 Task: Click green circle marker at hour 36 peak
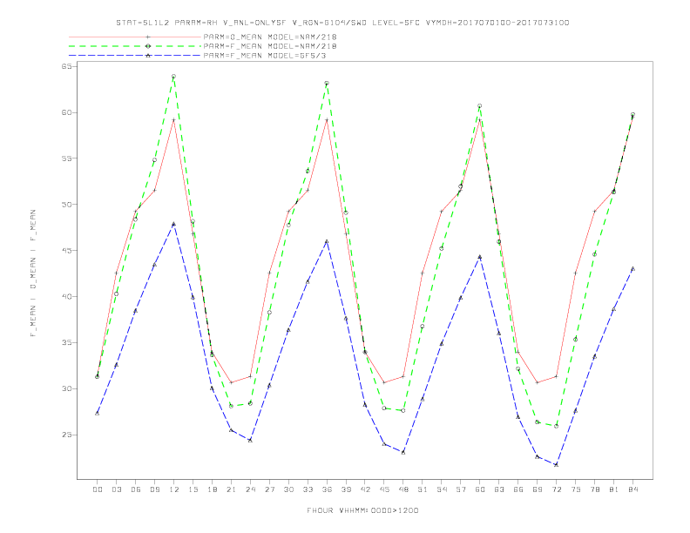pos(327,83)
